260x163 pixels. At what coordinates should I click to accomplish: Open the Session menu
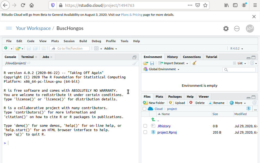pos(69,41)
